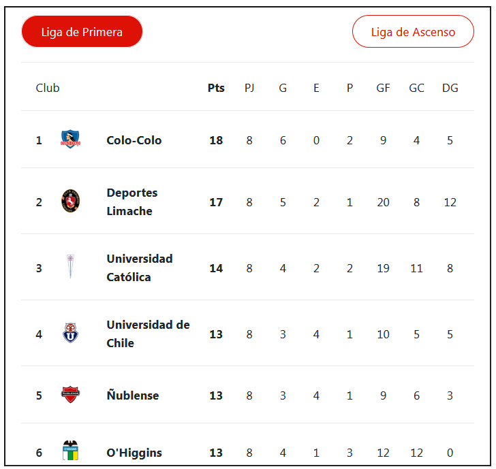Click the Club column header
This screenshot has width=496, height=469.
48,88
